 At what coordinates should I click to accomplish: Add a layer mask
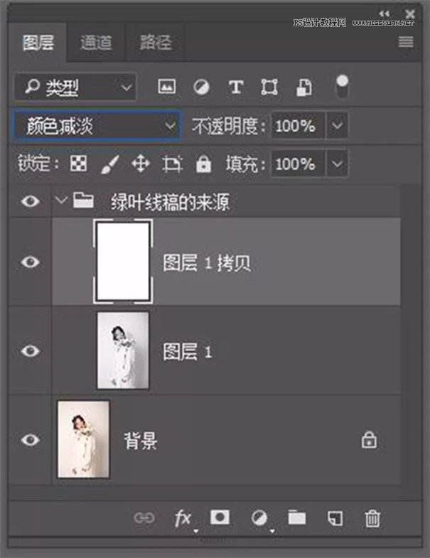pos(220,517)
